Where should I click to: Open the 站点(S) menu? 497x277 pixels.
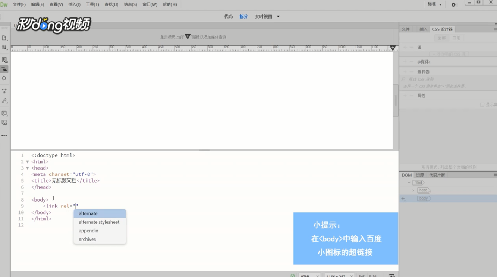point(130,4)
